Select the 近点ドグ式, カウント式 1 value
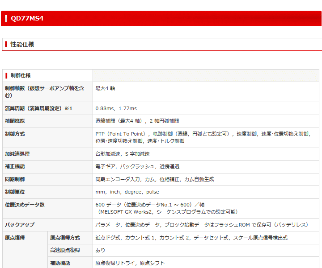 [x=125, y=238]
